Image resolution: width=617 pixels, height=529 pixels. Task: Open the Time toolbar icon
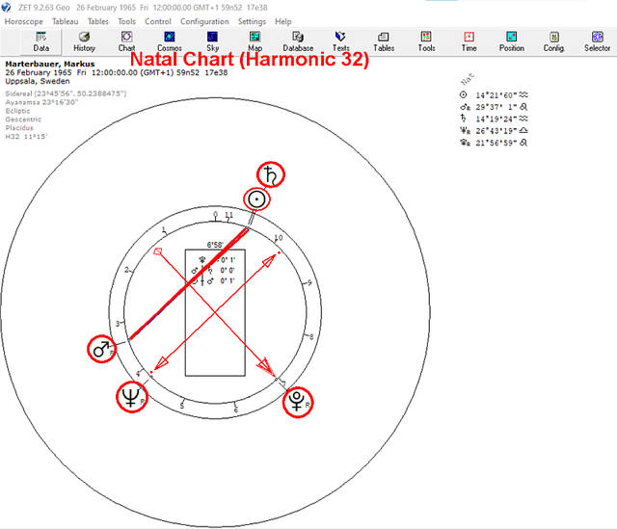(469, 41)
